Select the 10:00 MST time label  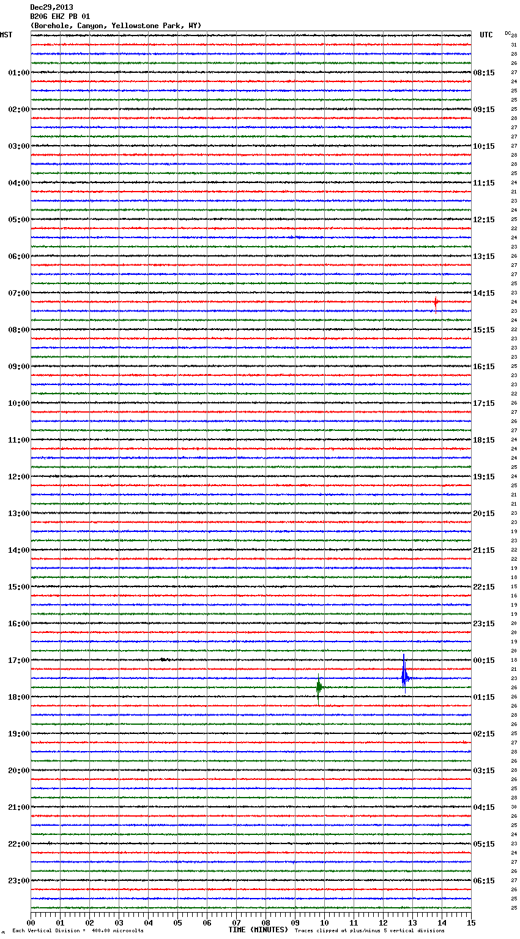click(x=18, y=403)
